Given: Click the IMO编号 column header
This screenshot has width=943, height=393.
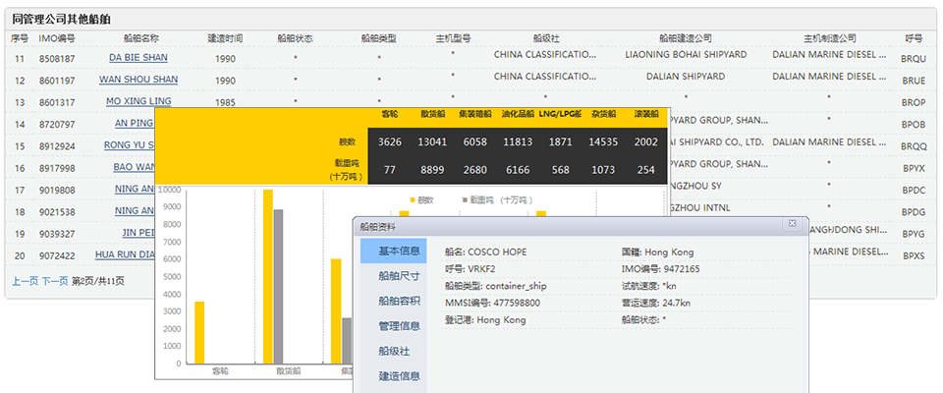Looking at the screenshot, I should [56, 38].
